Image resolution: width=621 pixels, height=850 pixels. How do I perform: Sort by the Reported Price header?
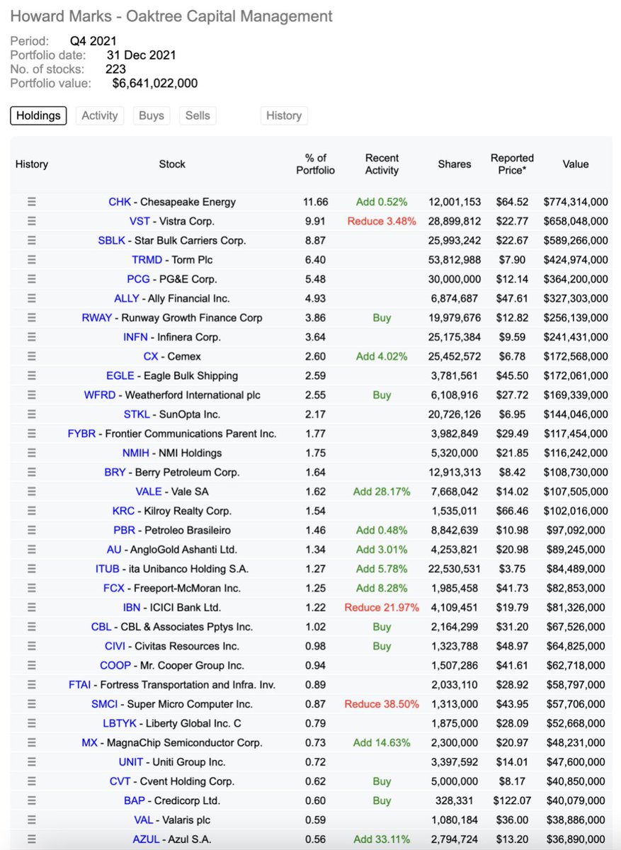click(512, 164)
